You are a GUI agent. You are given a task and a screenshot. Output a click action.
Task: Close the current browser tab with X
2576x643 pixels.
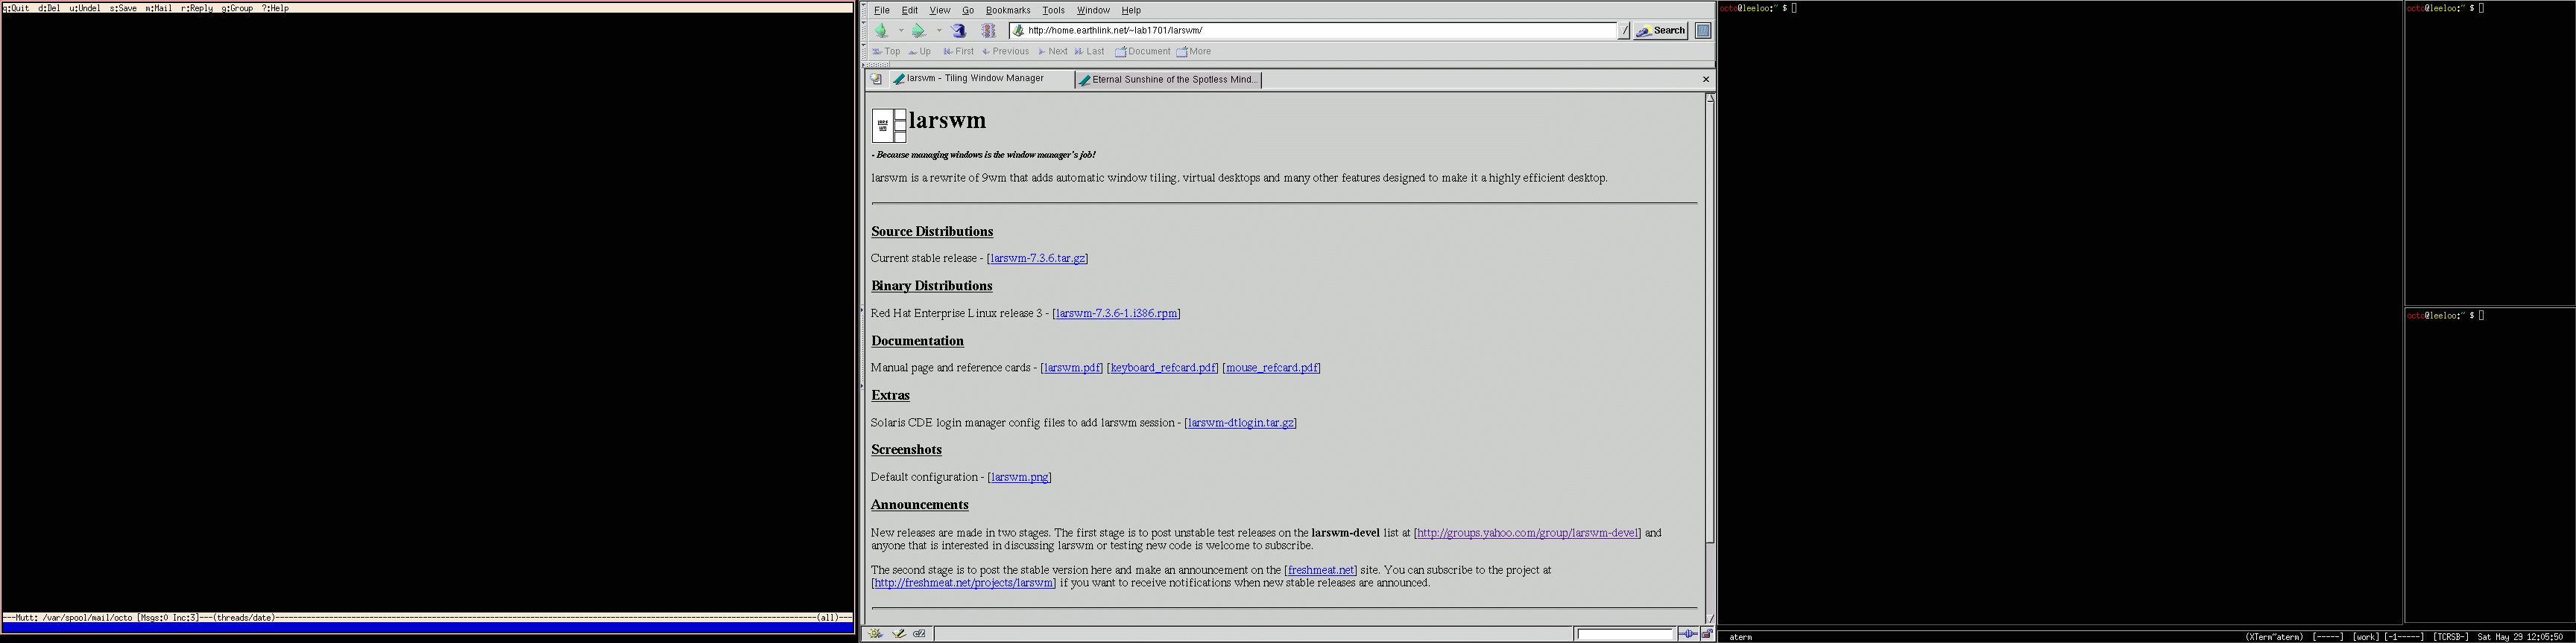(x=1705, y=79)
